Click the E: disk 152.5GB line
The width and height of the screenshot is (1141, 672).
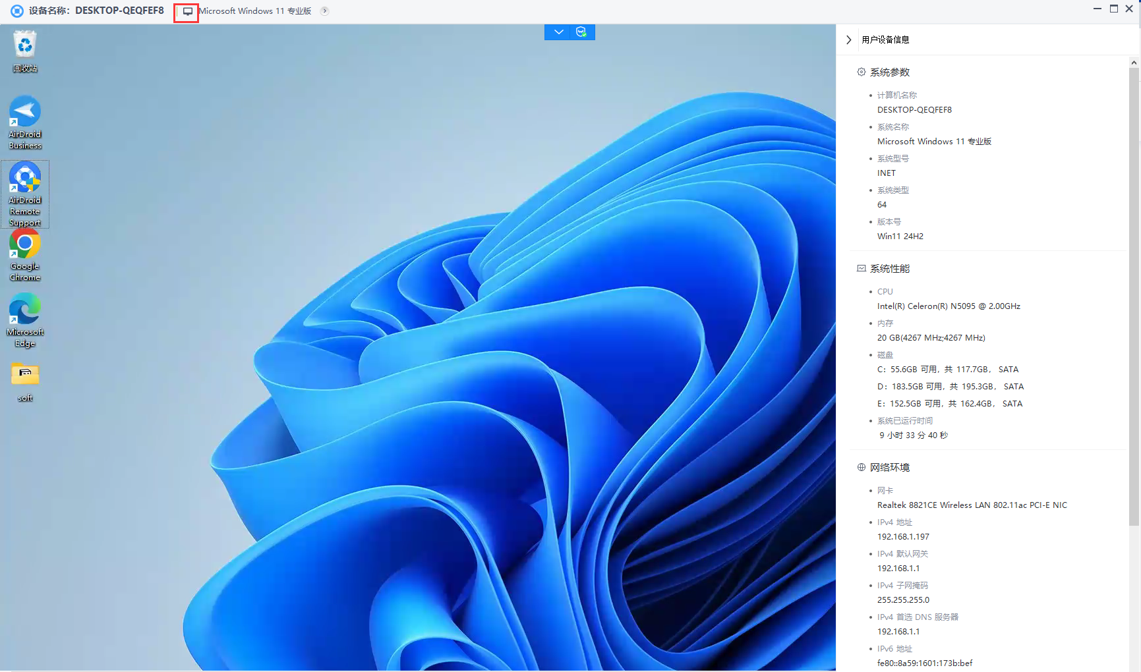[x=950, y=404]
